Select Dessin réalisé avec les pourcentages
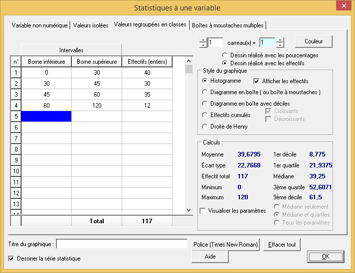Viewport: 355px width, 273px height. pyautogui.click(x=225, y=55)
